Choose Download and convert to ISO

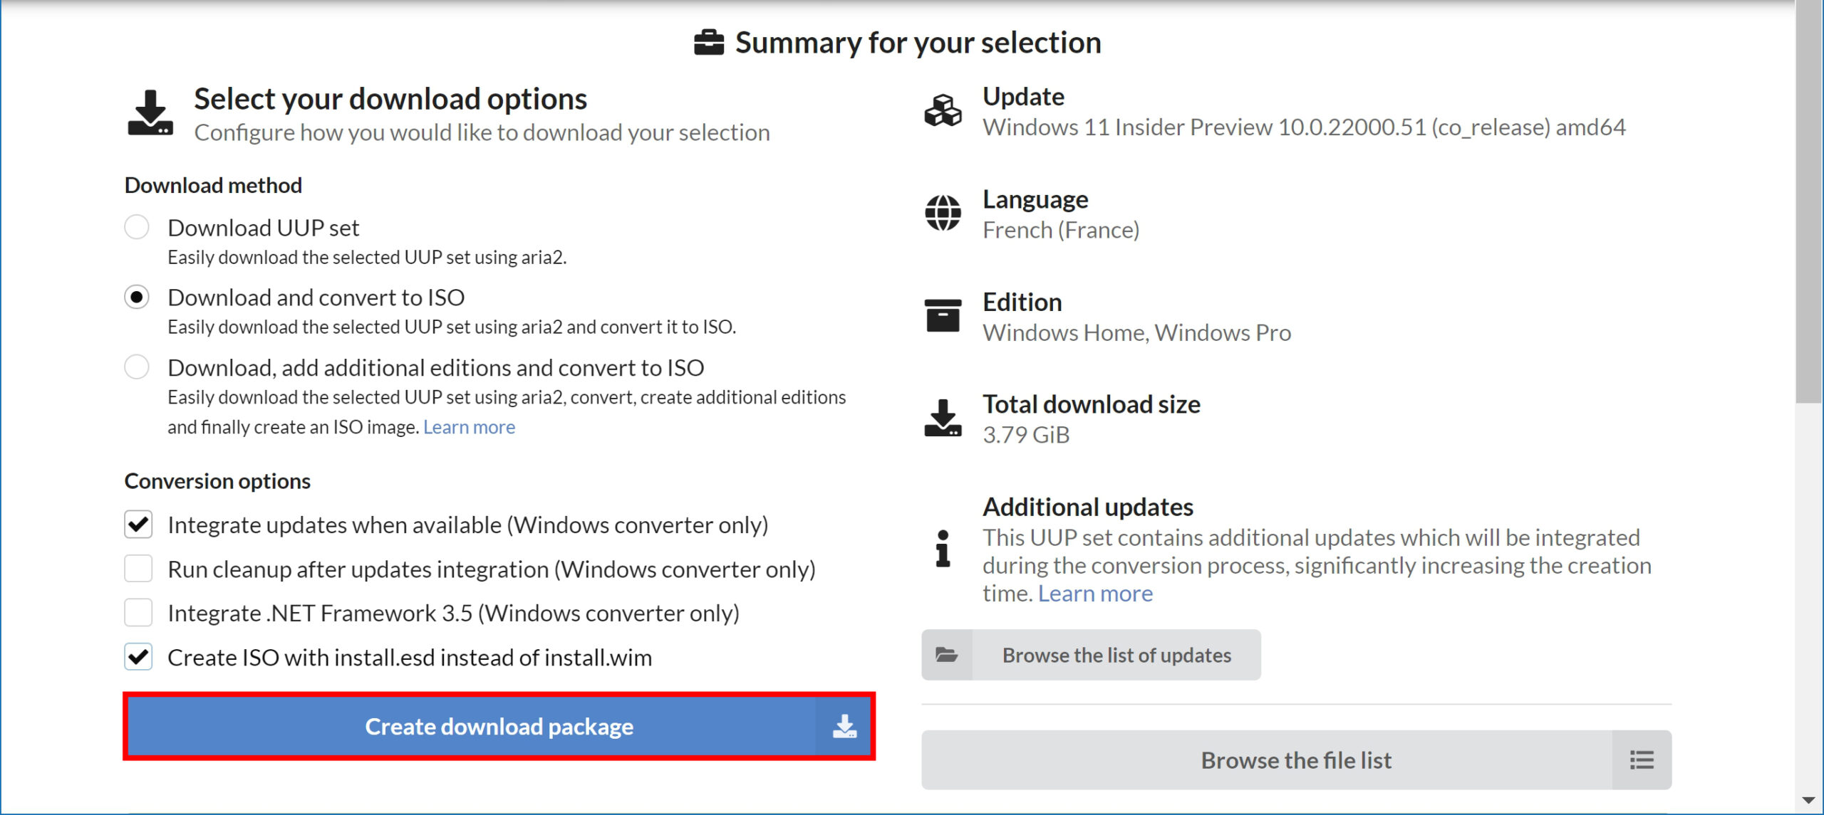(x=137, y=297)
